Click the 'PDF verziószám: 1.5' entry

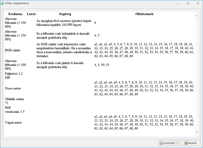[x=15, y=110]
